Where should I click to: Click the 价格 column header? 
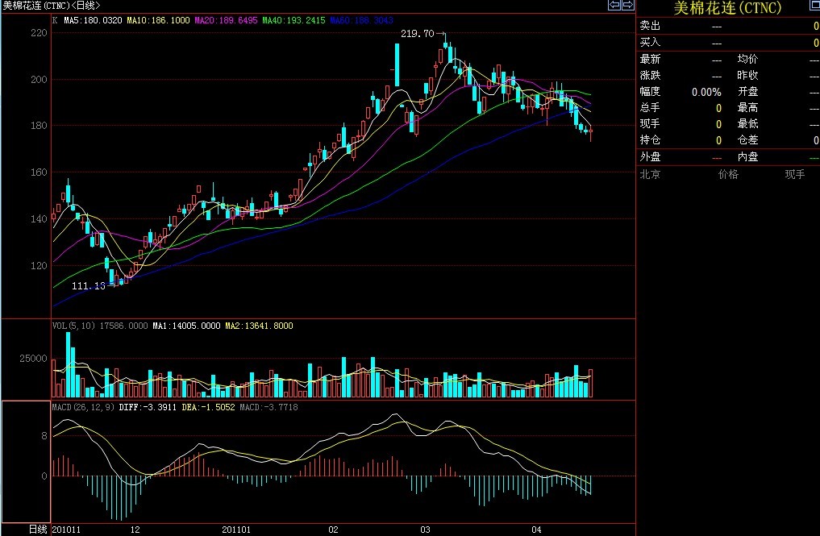pyautogui.click(x=727, y=174)
